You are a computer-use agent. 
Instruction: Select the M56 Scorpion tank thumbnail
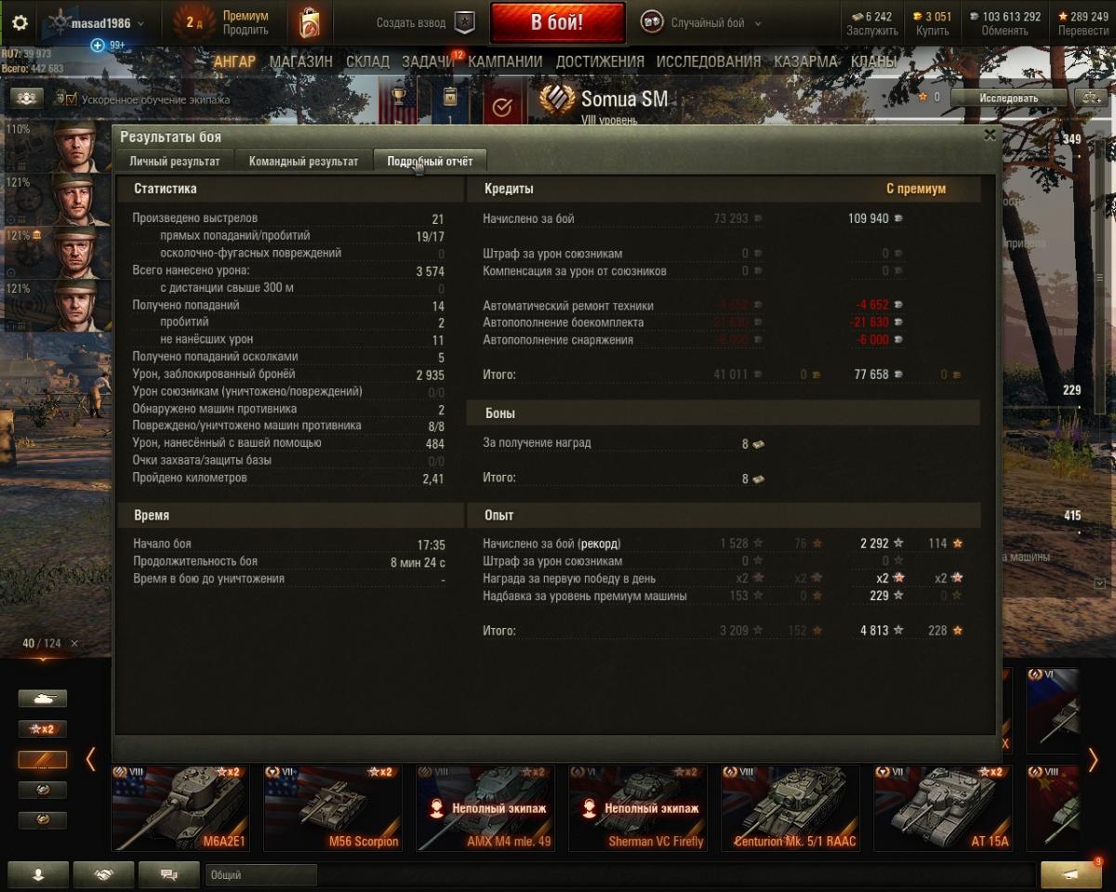tap(333, 808)
